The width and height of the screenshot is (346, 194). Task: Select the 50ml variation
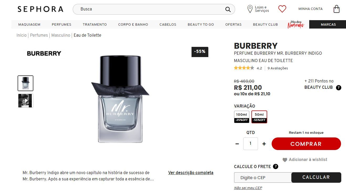[x=259, y=117]
